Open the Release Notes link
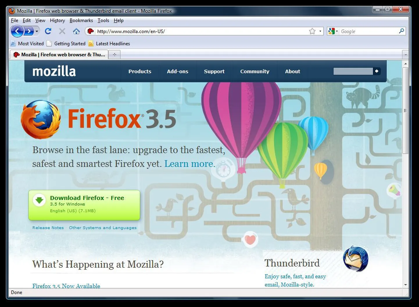Image resolution: width=419 pixels, height=307 pixels. click(x=48, y=228)
